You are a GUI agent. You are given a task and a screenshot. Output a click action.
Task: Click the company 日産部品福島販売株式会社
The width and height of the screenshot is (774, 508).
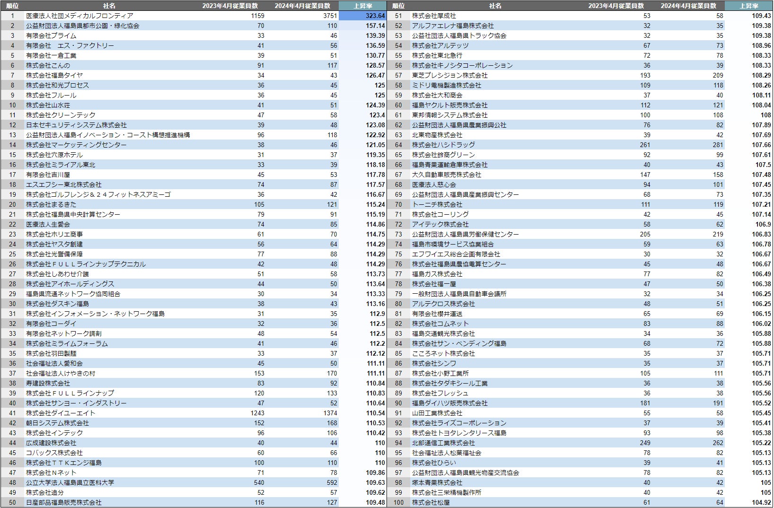[64, 502]
